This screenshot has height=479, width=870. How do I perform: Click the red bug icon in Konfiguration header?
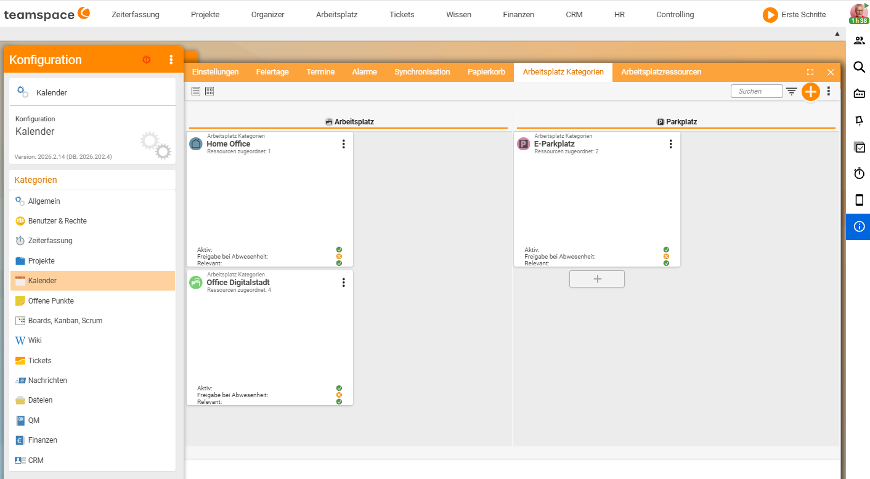click(147, 60)
